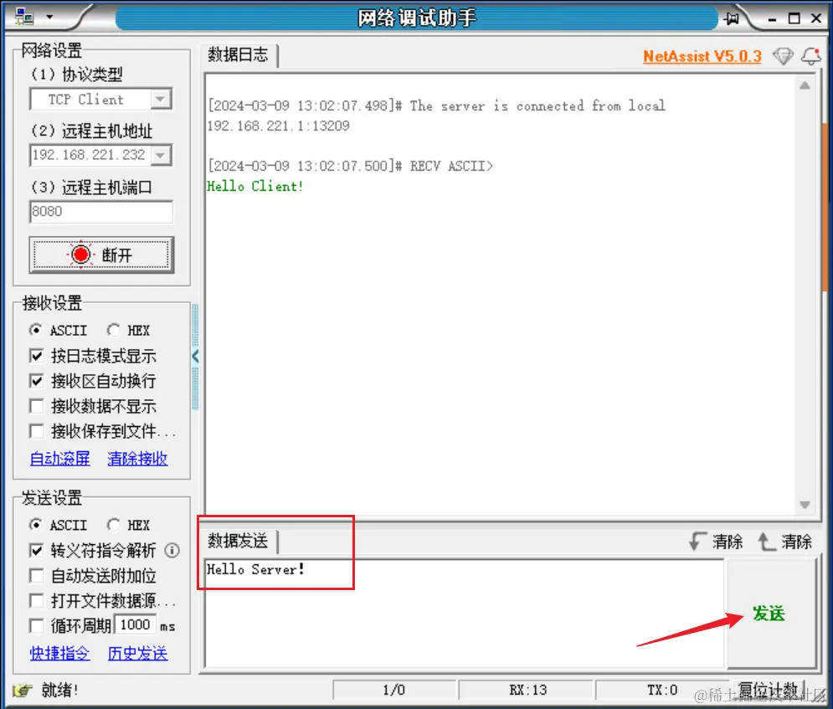This screenshot has height=709, width=833.
Task: Pin the window on top with pin icon
Action: pyautogui.click(x=732, y=18)
